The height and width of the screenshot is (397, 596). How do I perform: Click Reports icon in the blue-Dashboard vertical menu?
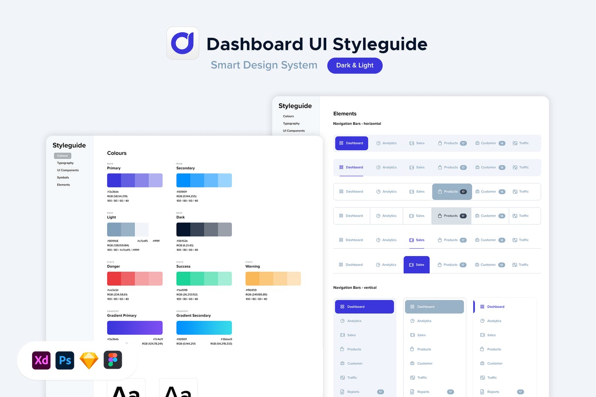point(342,392)
